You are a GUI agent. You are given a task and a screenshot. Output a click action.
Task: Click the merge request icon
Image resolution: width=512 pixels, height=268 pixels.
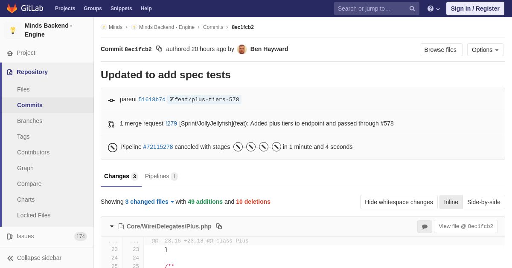tap(111, 124)
